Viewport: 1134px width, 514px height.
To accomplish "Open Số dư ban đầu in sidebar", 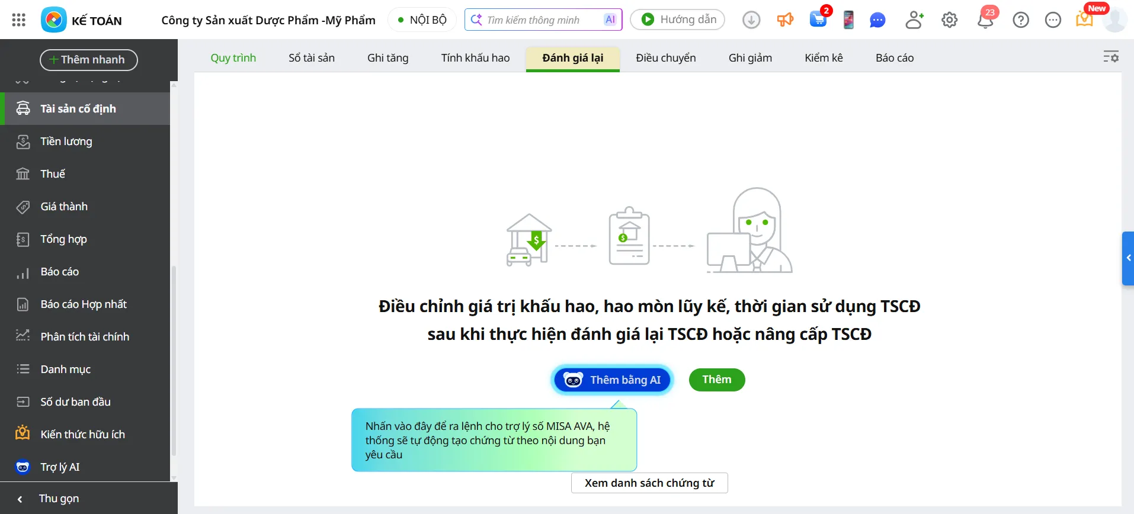I will [85, 401].
